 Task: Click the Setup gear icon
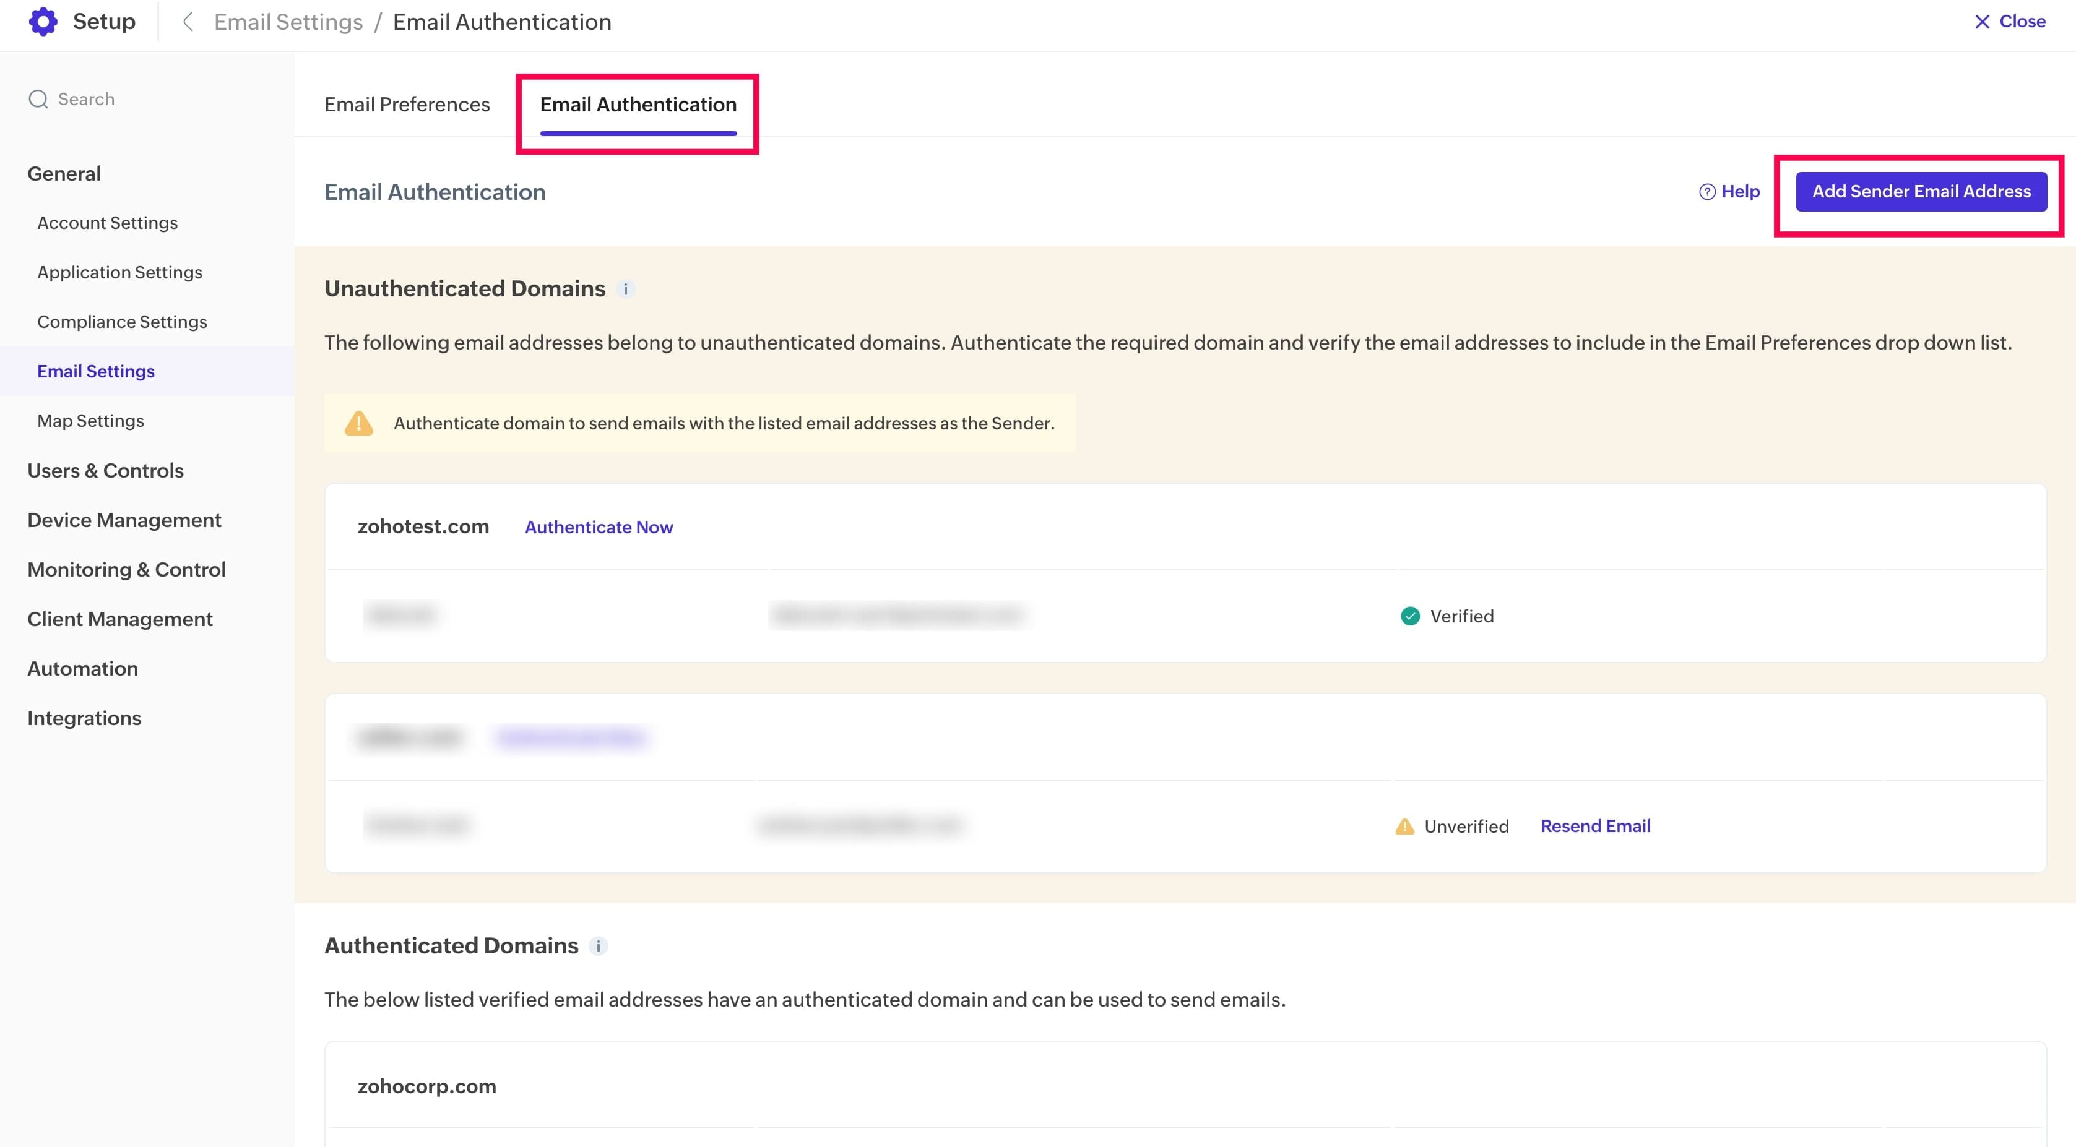[43, 22]
